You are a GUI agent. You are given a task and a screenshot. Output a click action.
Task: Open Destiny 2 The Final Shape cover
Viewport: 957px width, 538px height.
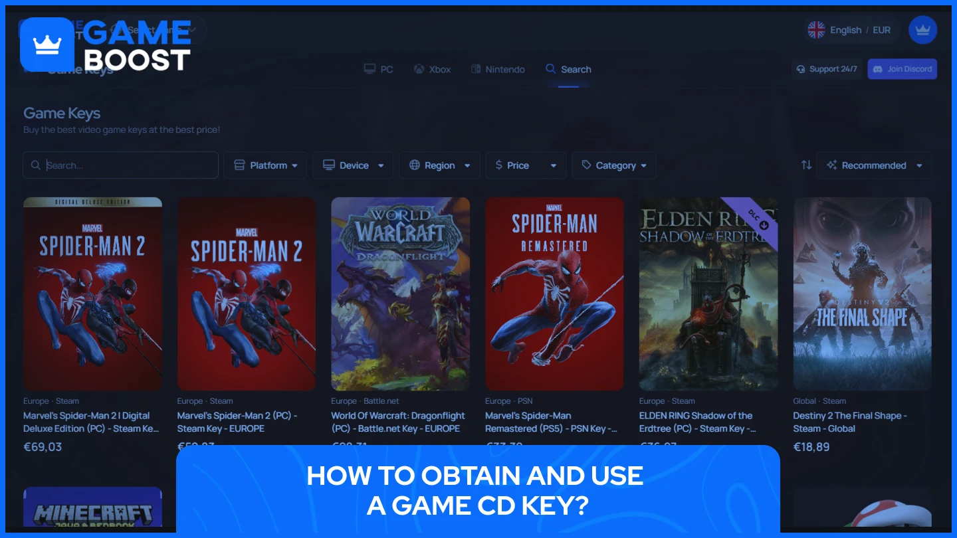point(863,294)
